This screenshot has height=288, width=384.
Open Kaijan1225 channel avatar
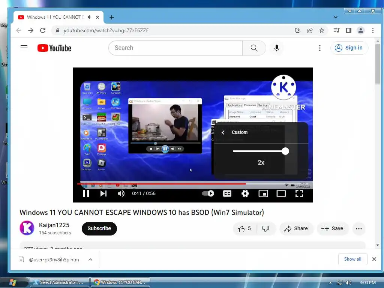[x=27, y=228]
